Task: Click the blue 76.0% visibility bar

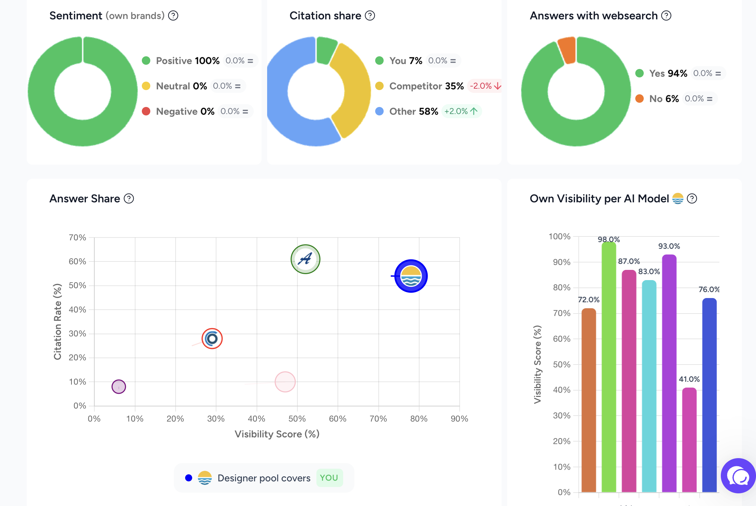Action: click(709, 395)
